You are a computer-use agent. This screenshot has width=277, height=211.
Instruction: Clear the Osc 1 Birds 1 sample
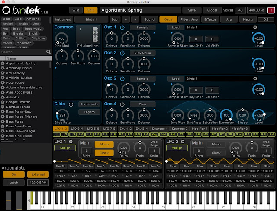pyautogui.click(x=255, y=28)
